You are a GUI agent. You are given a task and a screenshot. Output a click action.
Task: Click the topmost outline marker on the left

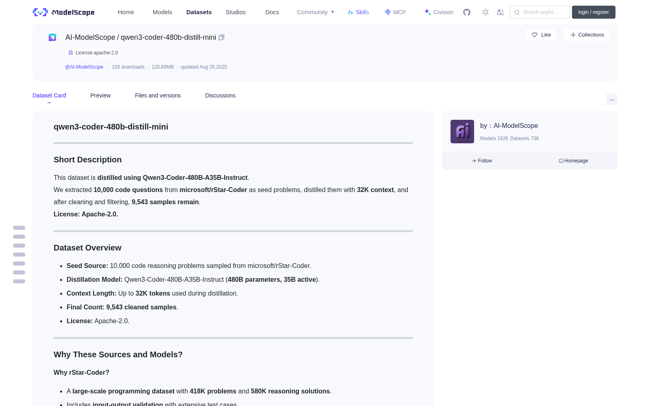pyautogui.click(x=19, y=228)
